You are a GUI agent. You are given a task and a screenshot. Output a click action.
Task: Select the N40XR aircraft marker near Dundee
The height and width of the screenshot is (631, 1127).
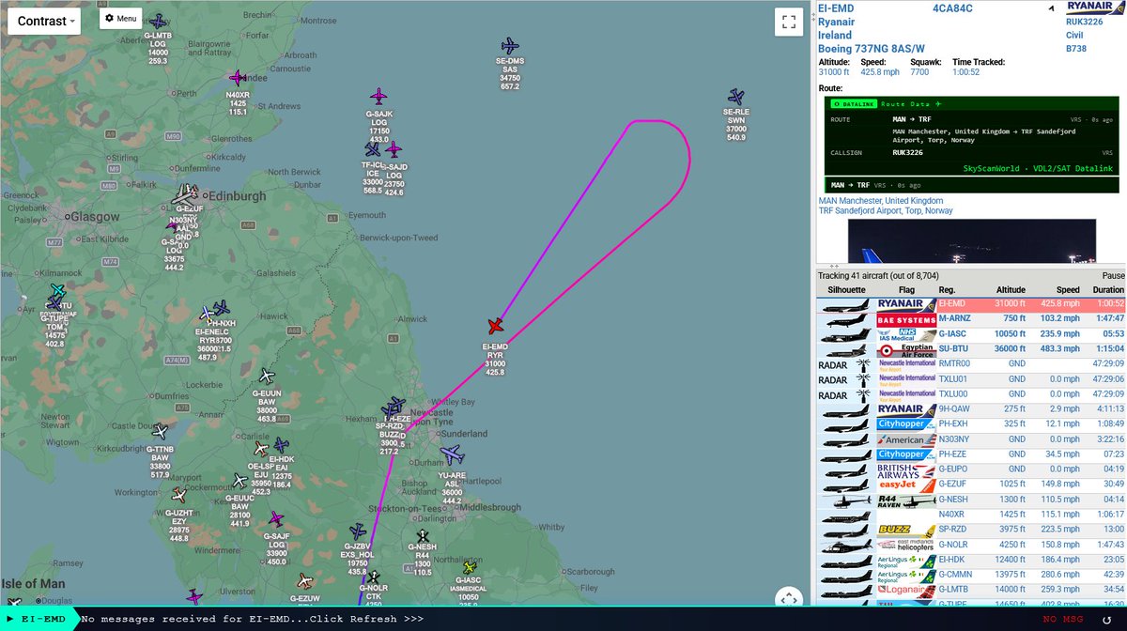238,78
